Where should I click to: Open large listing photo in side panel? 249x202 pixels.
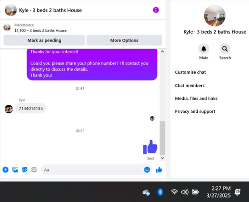tap(215, 16)
